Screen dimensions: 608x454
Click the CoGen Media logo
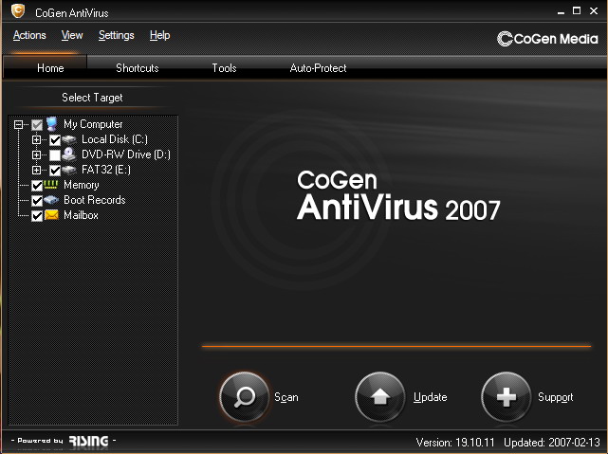point(547,39)
